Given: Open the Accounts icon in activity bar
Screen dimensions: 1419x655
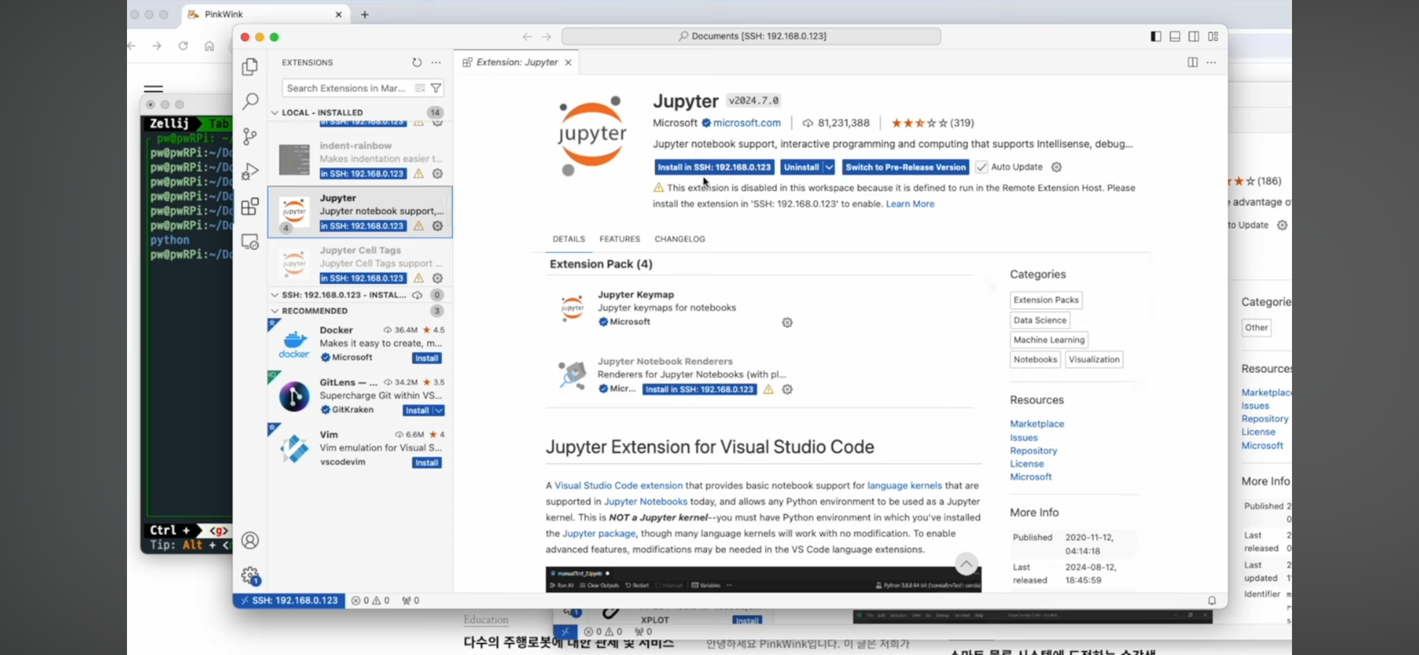Looking at the screenshot, I should point(250,540).
